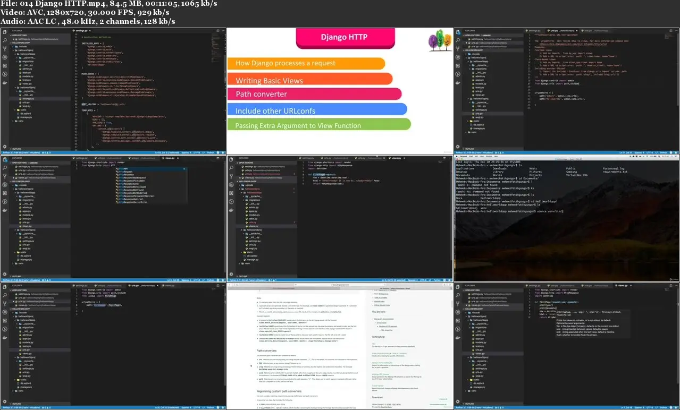This screenshot has height=410, width=680.
Task: Click notification bell in settings.py INSTALLED_APPS frame status bar
Action: [222, 153]
